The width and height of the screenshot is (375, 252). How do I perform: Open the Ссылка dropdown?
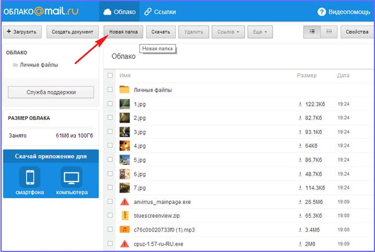[x=229, y=32]
